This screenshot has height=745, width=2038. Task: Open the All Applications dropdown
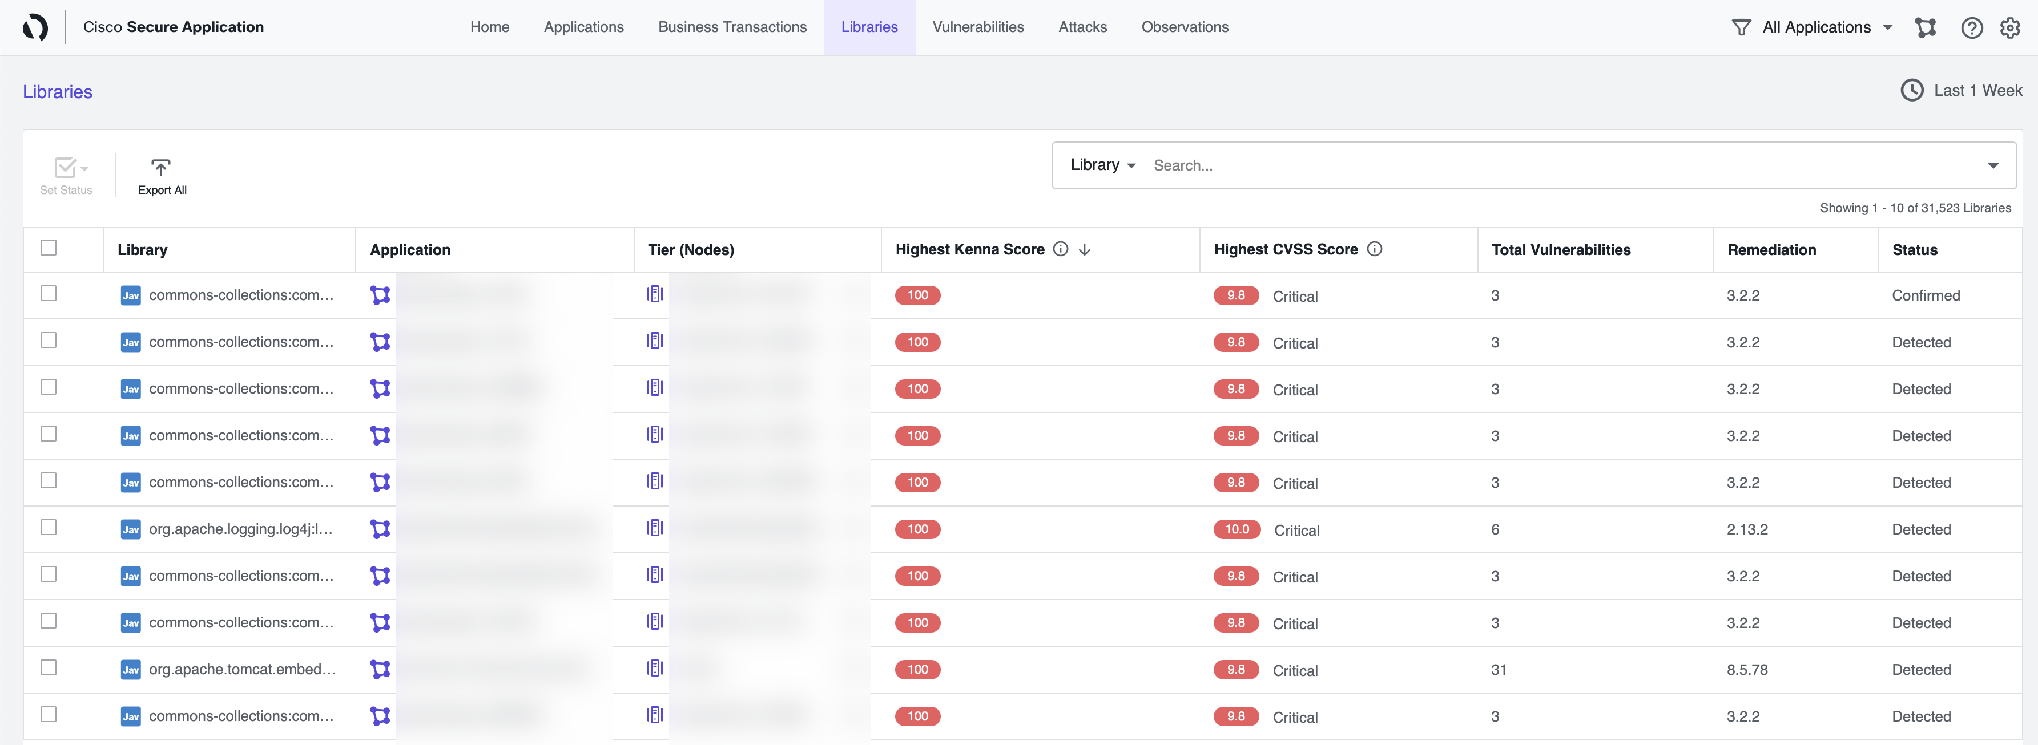point(1827,28)
